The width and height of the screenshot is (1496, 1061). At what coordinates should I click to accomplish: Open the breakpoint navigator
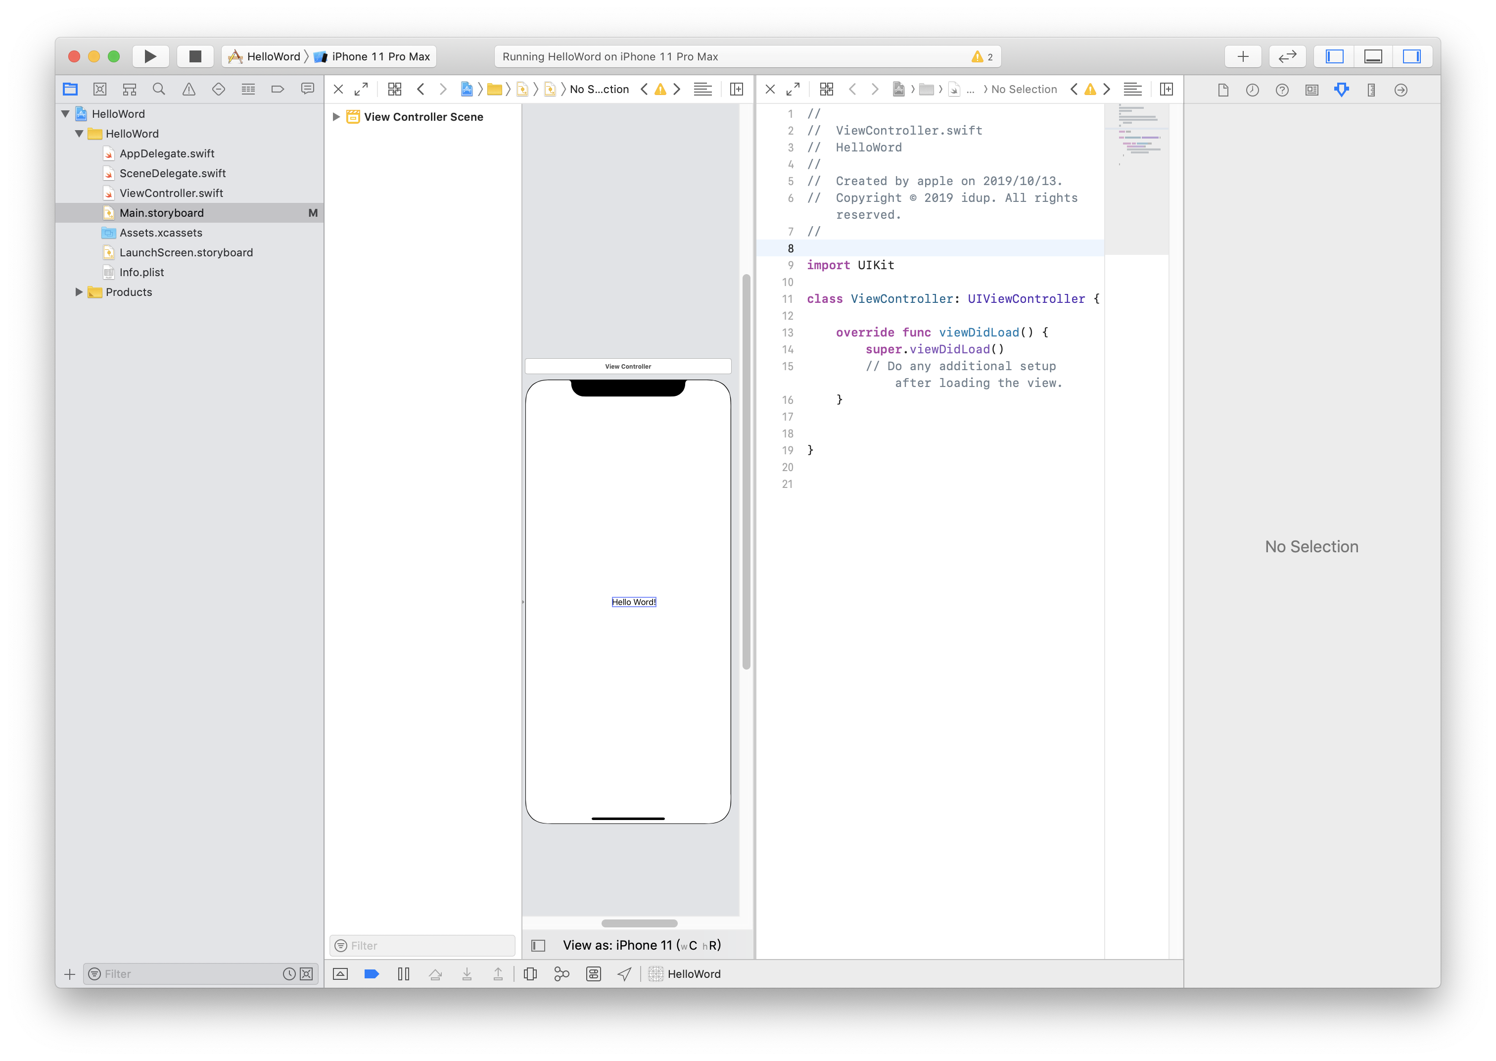click(278, 90)
